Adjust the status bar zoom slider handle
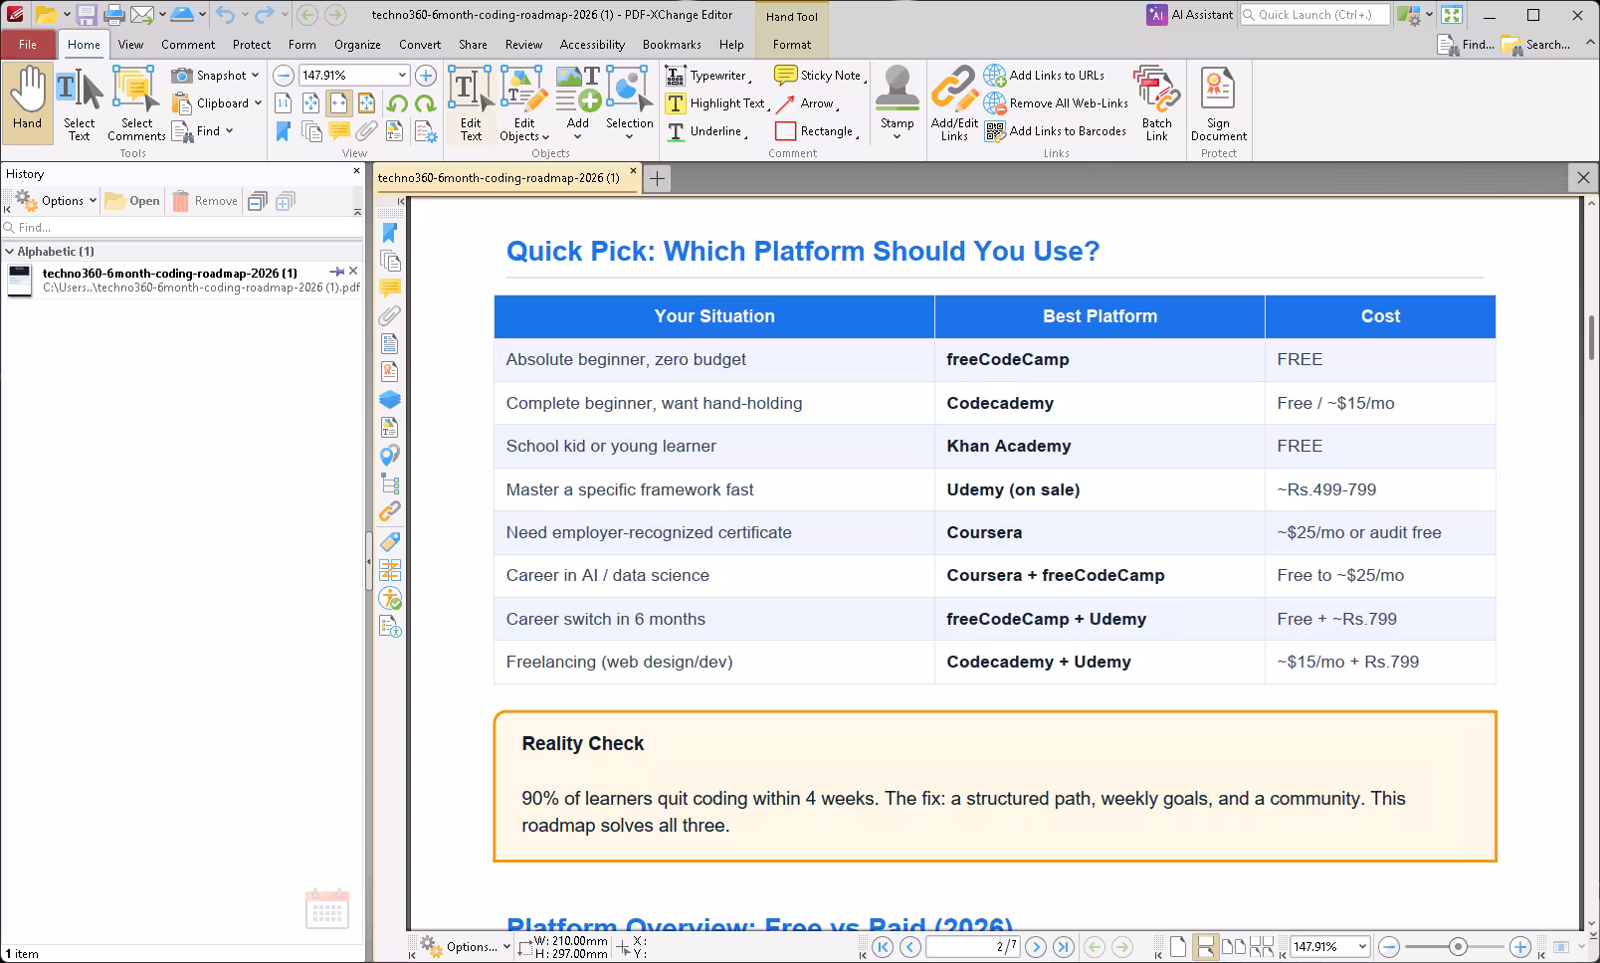This screenshot has width=1600, height=963. click(x=1458, y=946)
